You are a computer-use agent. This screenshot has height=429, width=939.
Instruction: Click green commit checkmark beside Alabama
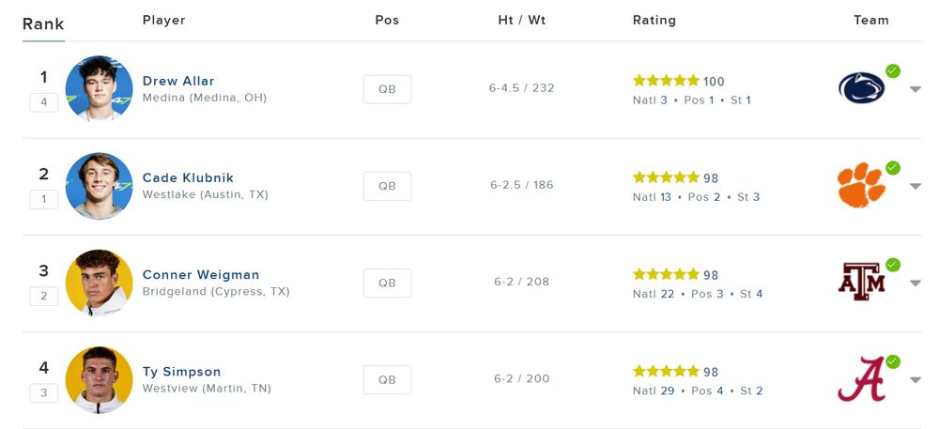coord(893,361)
